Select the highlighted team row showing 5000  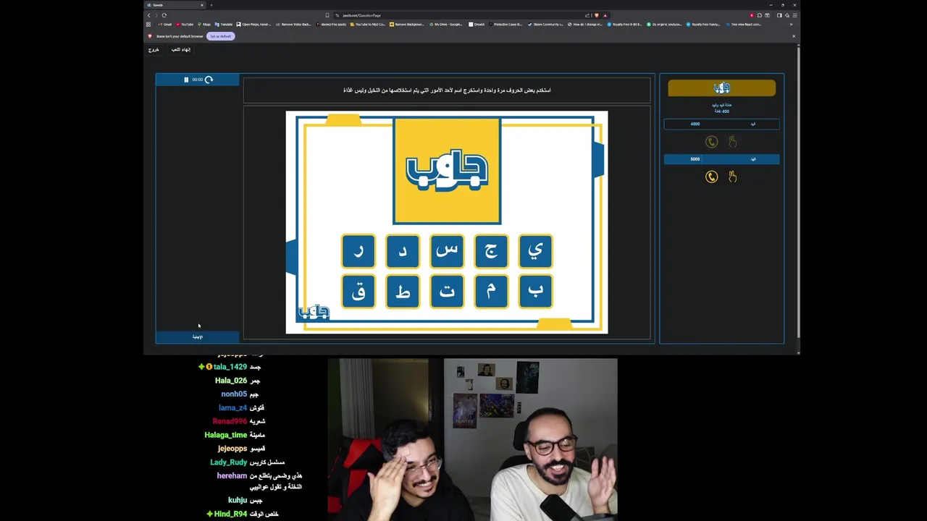tap(722, 159)
